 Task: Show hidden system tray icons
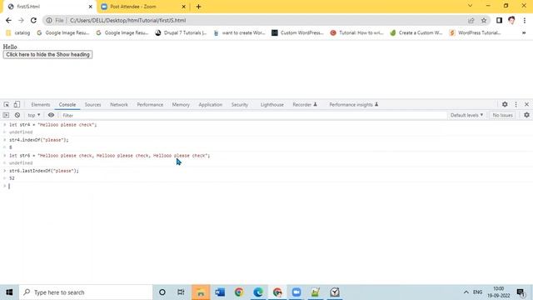[x=466, y=292]
